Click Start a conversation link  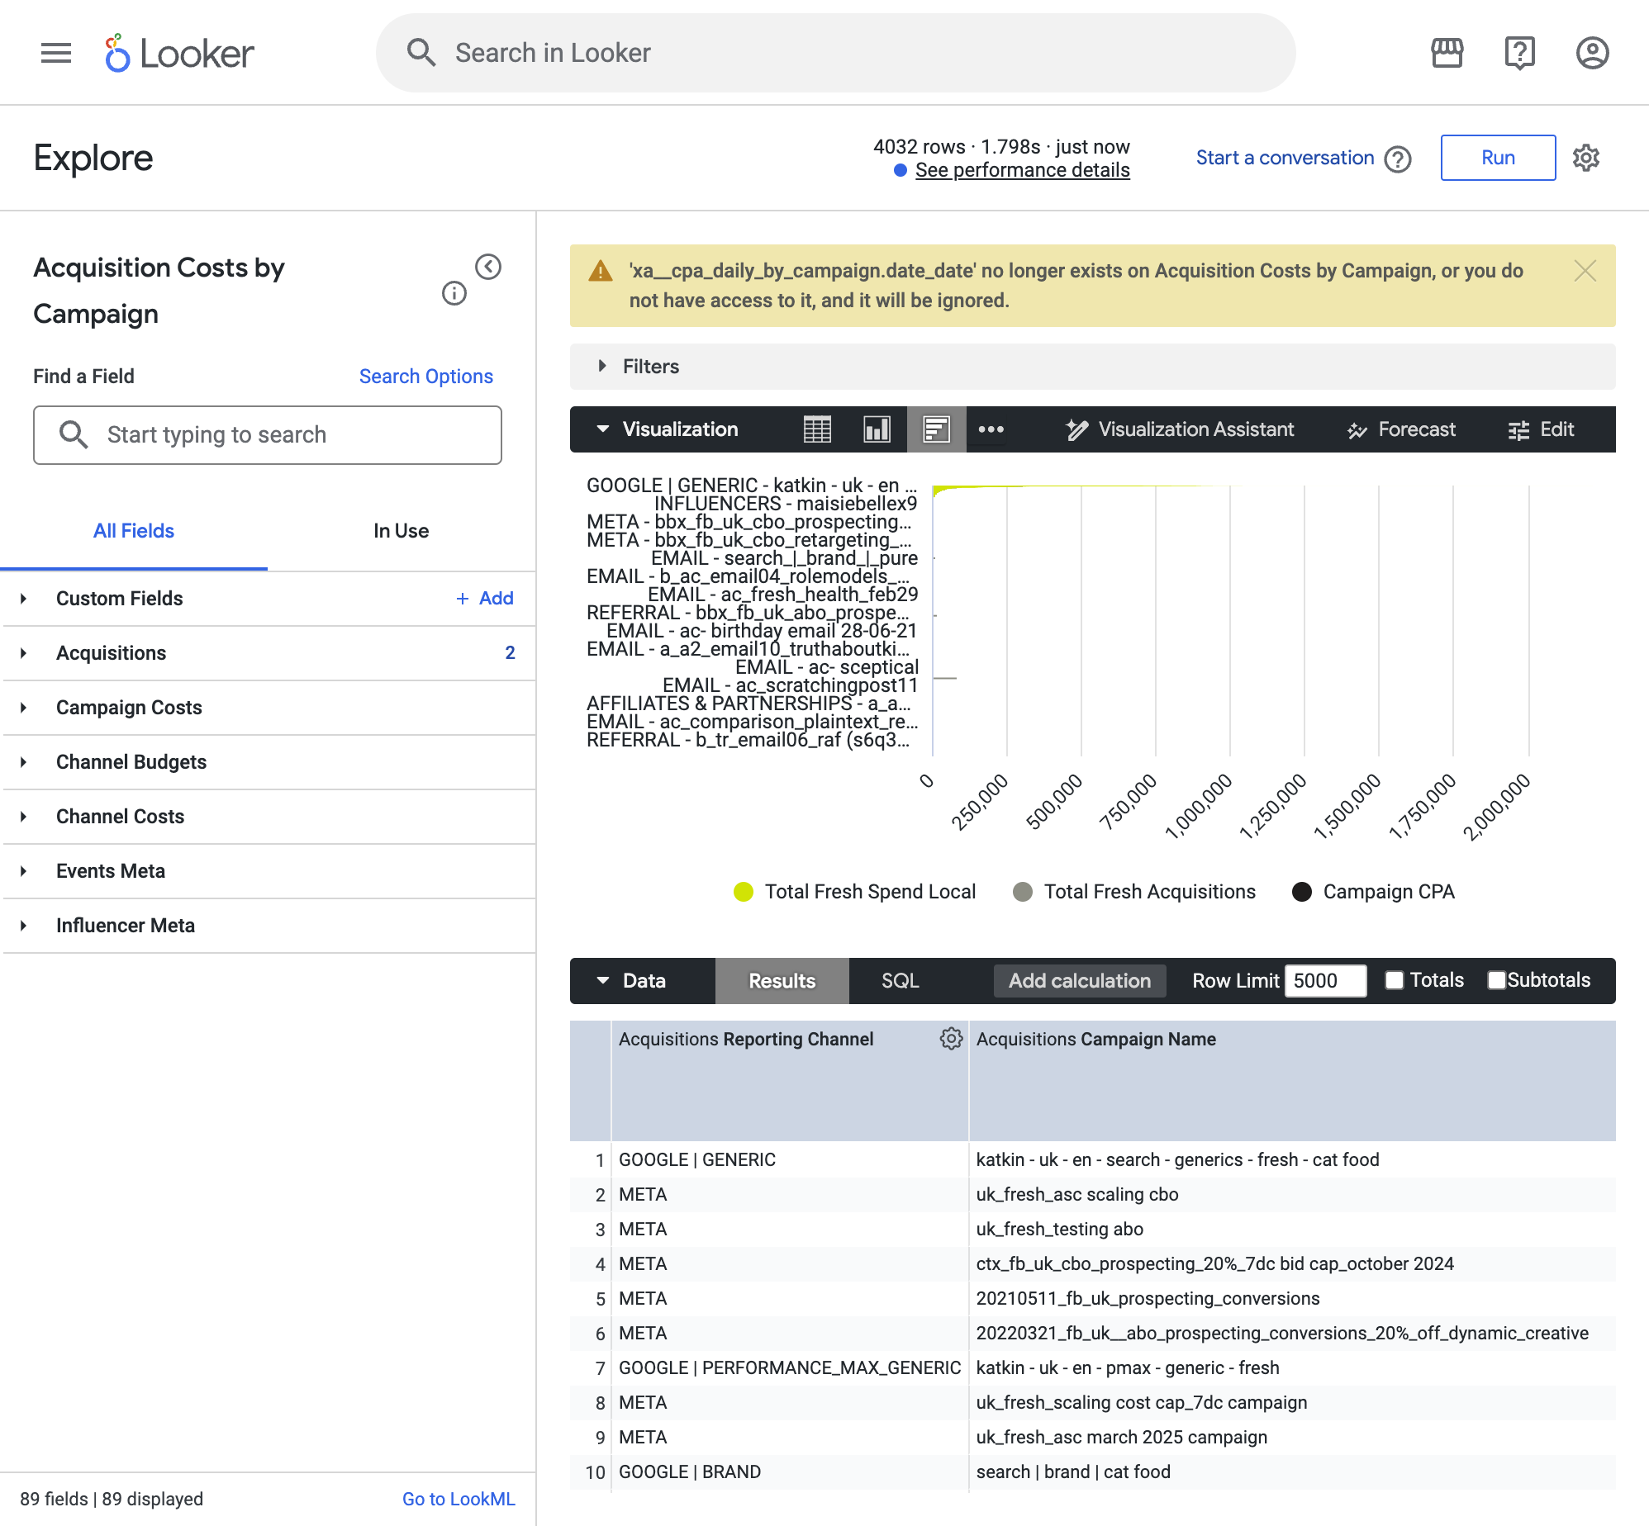1285,158
